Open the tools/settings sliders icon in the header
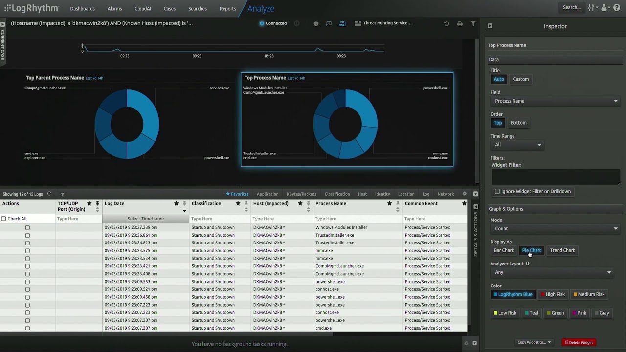 592,8
